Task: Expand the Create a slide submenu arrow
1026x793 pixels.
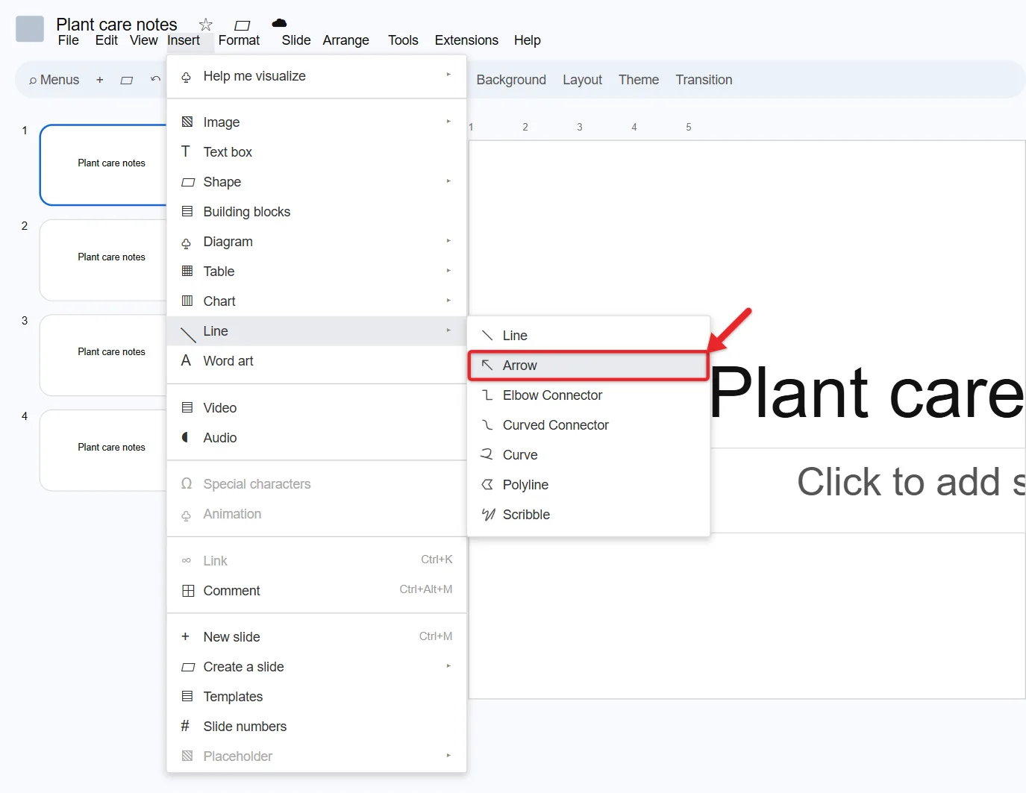Action: click(x=448, y=665)
